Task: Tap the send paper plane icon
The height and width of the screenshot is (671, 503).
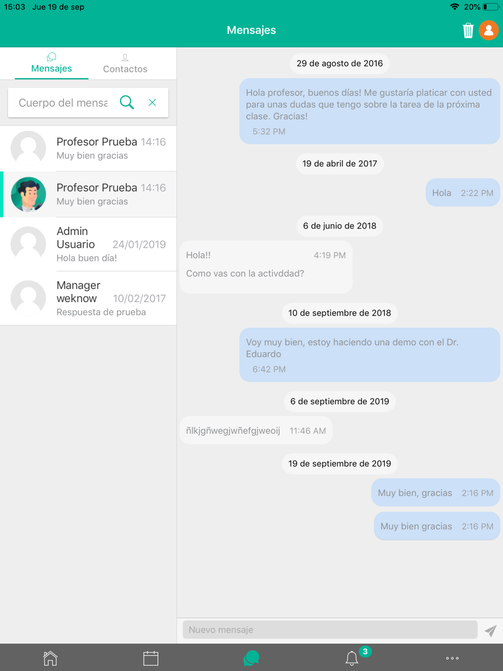Action: coord(490,630)
